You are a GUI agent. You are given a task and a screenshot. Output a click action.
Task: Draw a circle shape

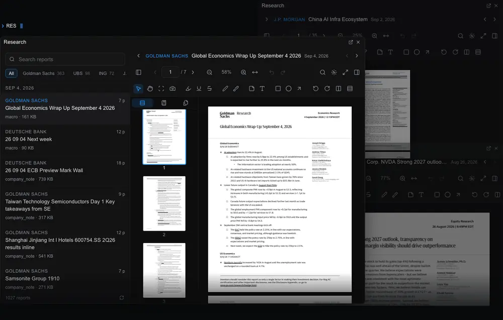click(288, 89)
